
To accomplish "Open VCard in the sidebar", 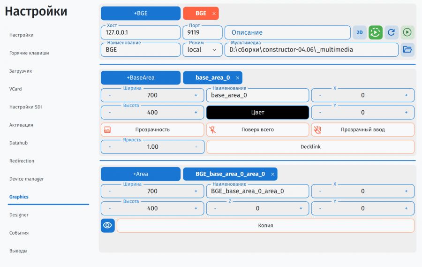I will pyautogui.click(x=15, y=89).
